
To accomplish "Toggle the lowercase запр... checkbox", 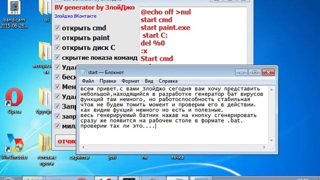I will [57, 116].
